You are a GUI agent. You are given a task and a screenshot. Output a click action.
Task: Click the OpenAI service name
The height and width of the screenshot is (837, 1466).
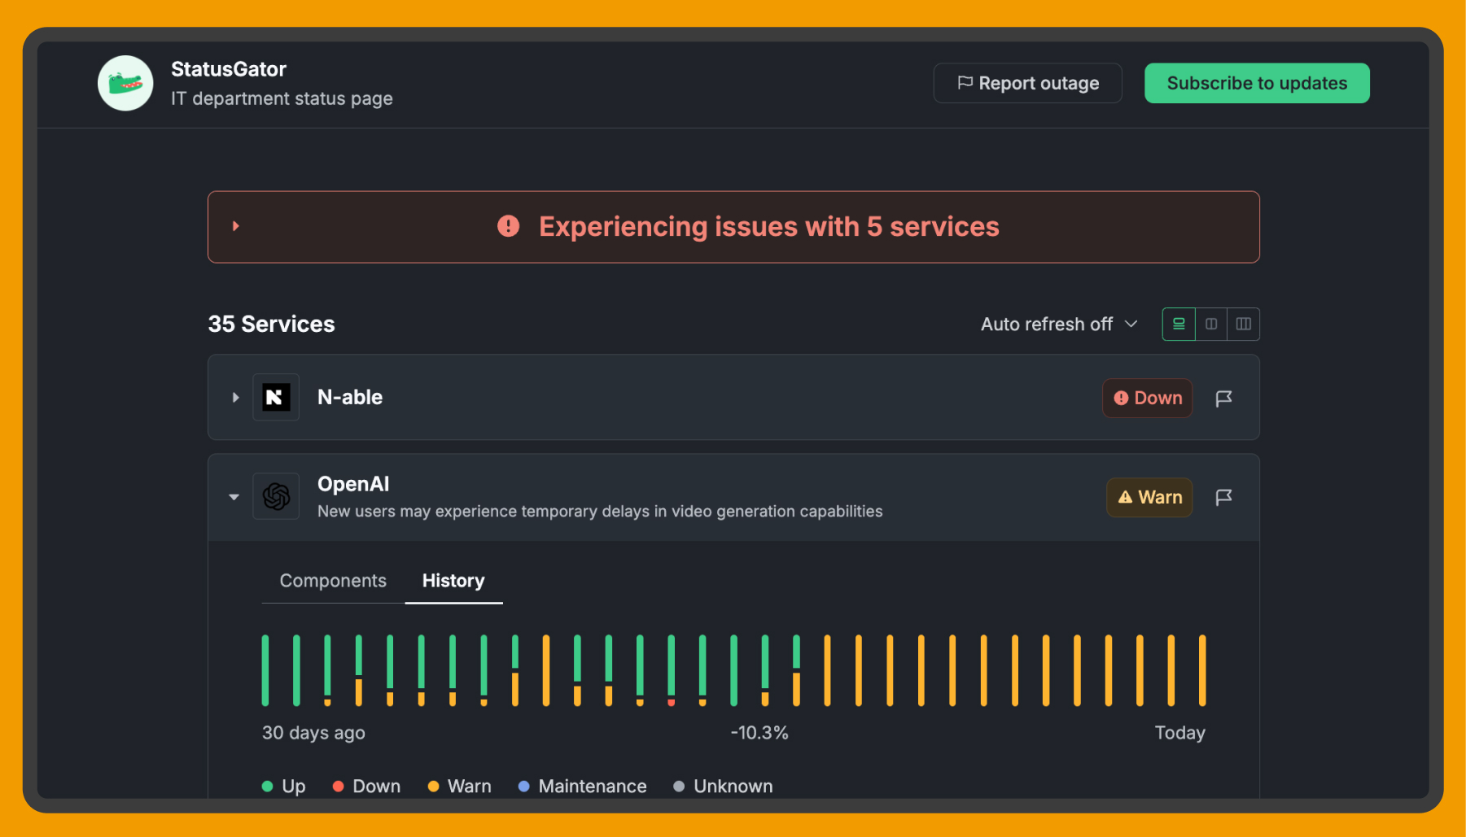[x=353, y=484]
